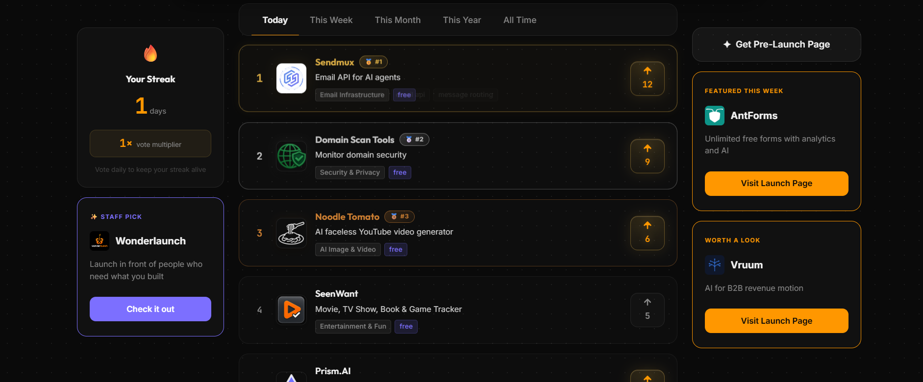Image resolution: width=923 pixels, height=382 pixels.
Task: Click the Noodle Tomato noodle bowl icon
Action: click(x=291, y=233)
